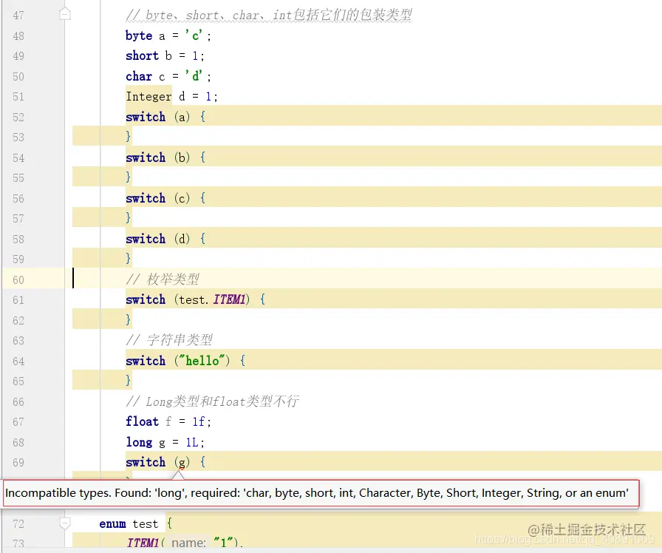Click the comment on line 47 about byte, short
Image resolution: width=662 pixels, height=553 pixels.
coord(268,15)
